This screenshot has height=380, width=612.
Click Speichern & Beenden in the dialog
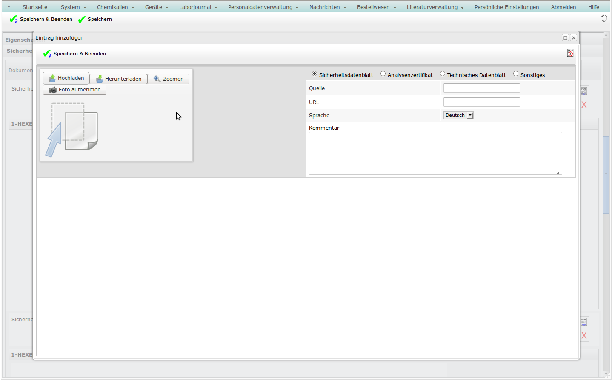click(75, 54)
